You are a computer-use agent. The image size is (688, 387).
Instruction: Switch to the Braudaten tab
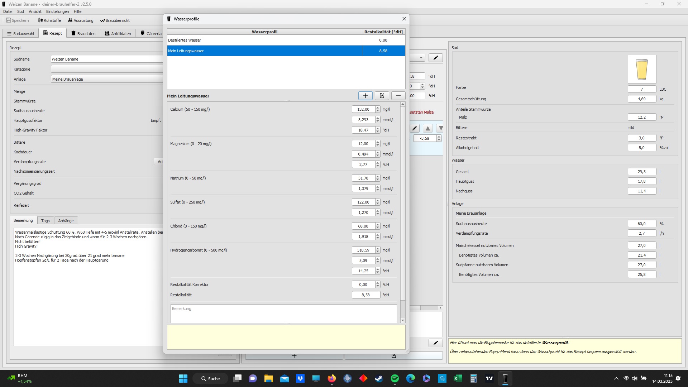tap(83, 33)
